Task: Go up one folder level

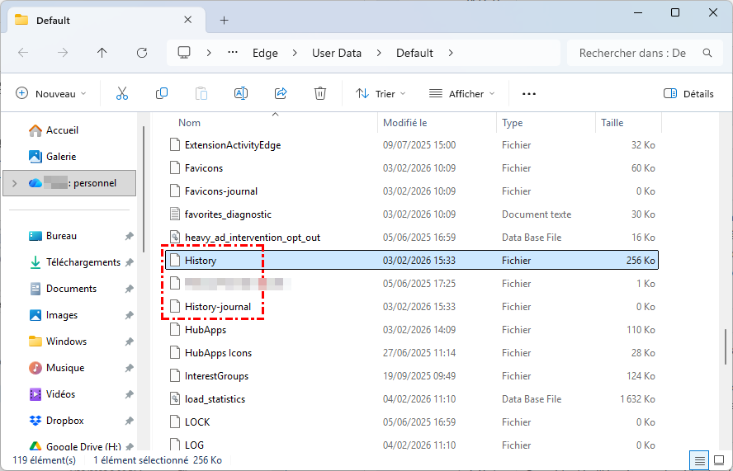Action: [102, 53]
